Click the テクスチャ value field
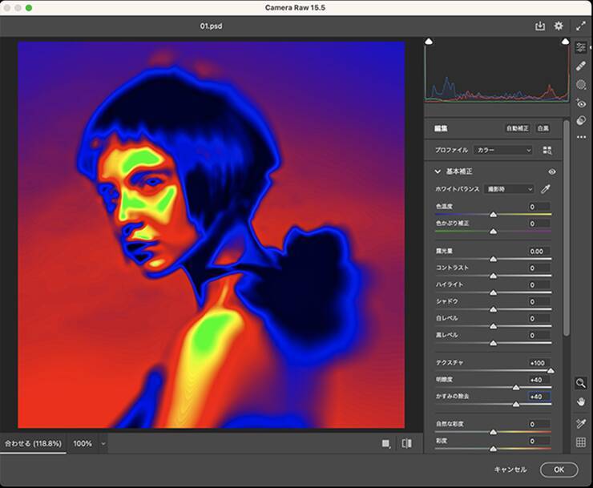 coord(539,362)
